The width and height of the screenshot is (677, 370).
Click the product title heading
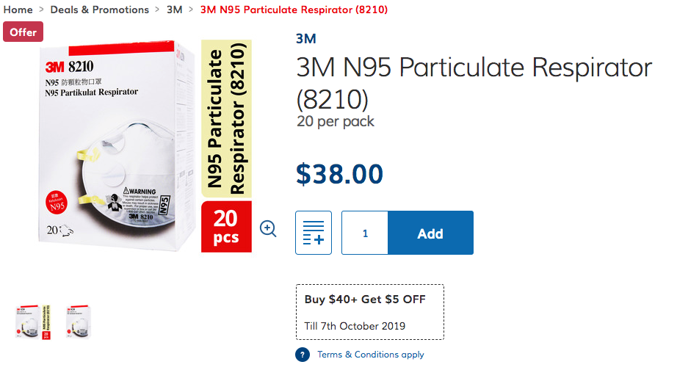[x=474, y=82]
